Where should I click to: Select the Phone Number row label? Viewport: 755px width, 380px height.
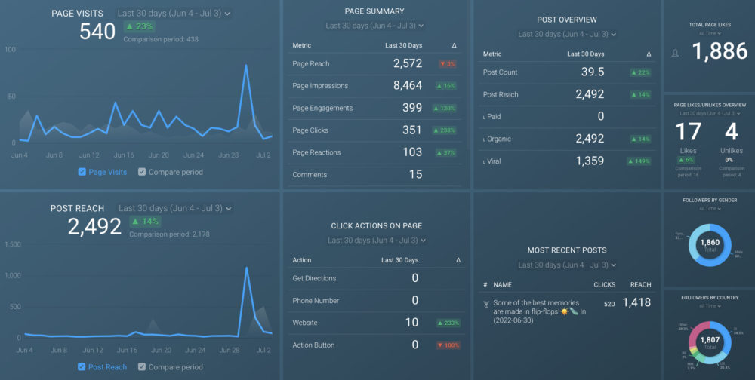tap(316, 301)
